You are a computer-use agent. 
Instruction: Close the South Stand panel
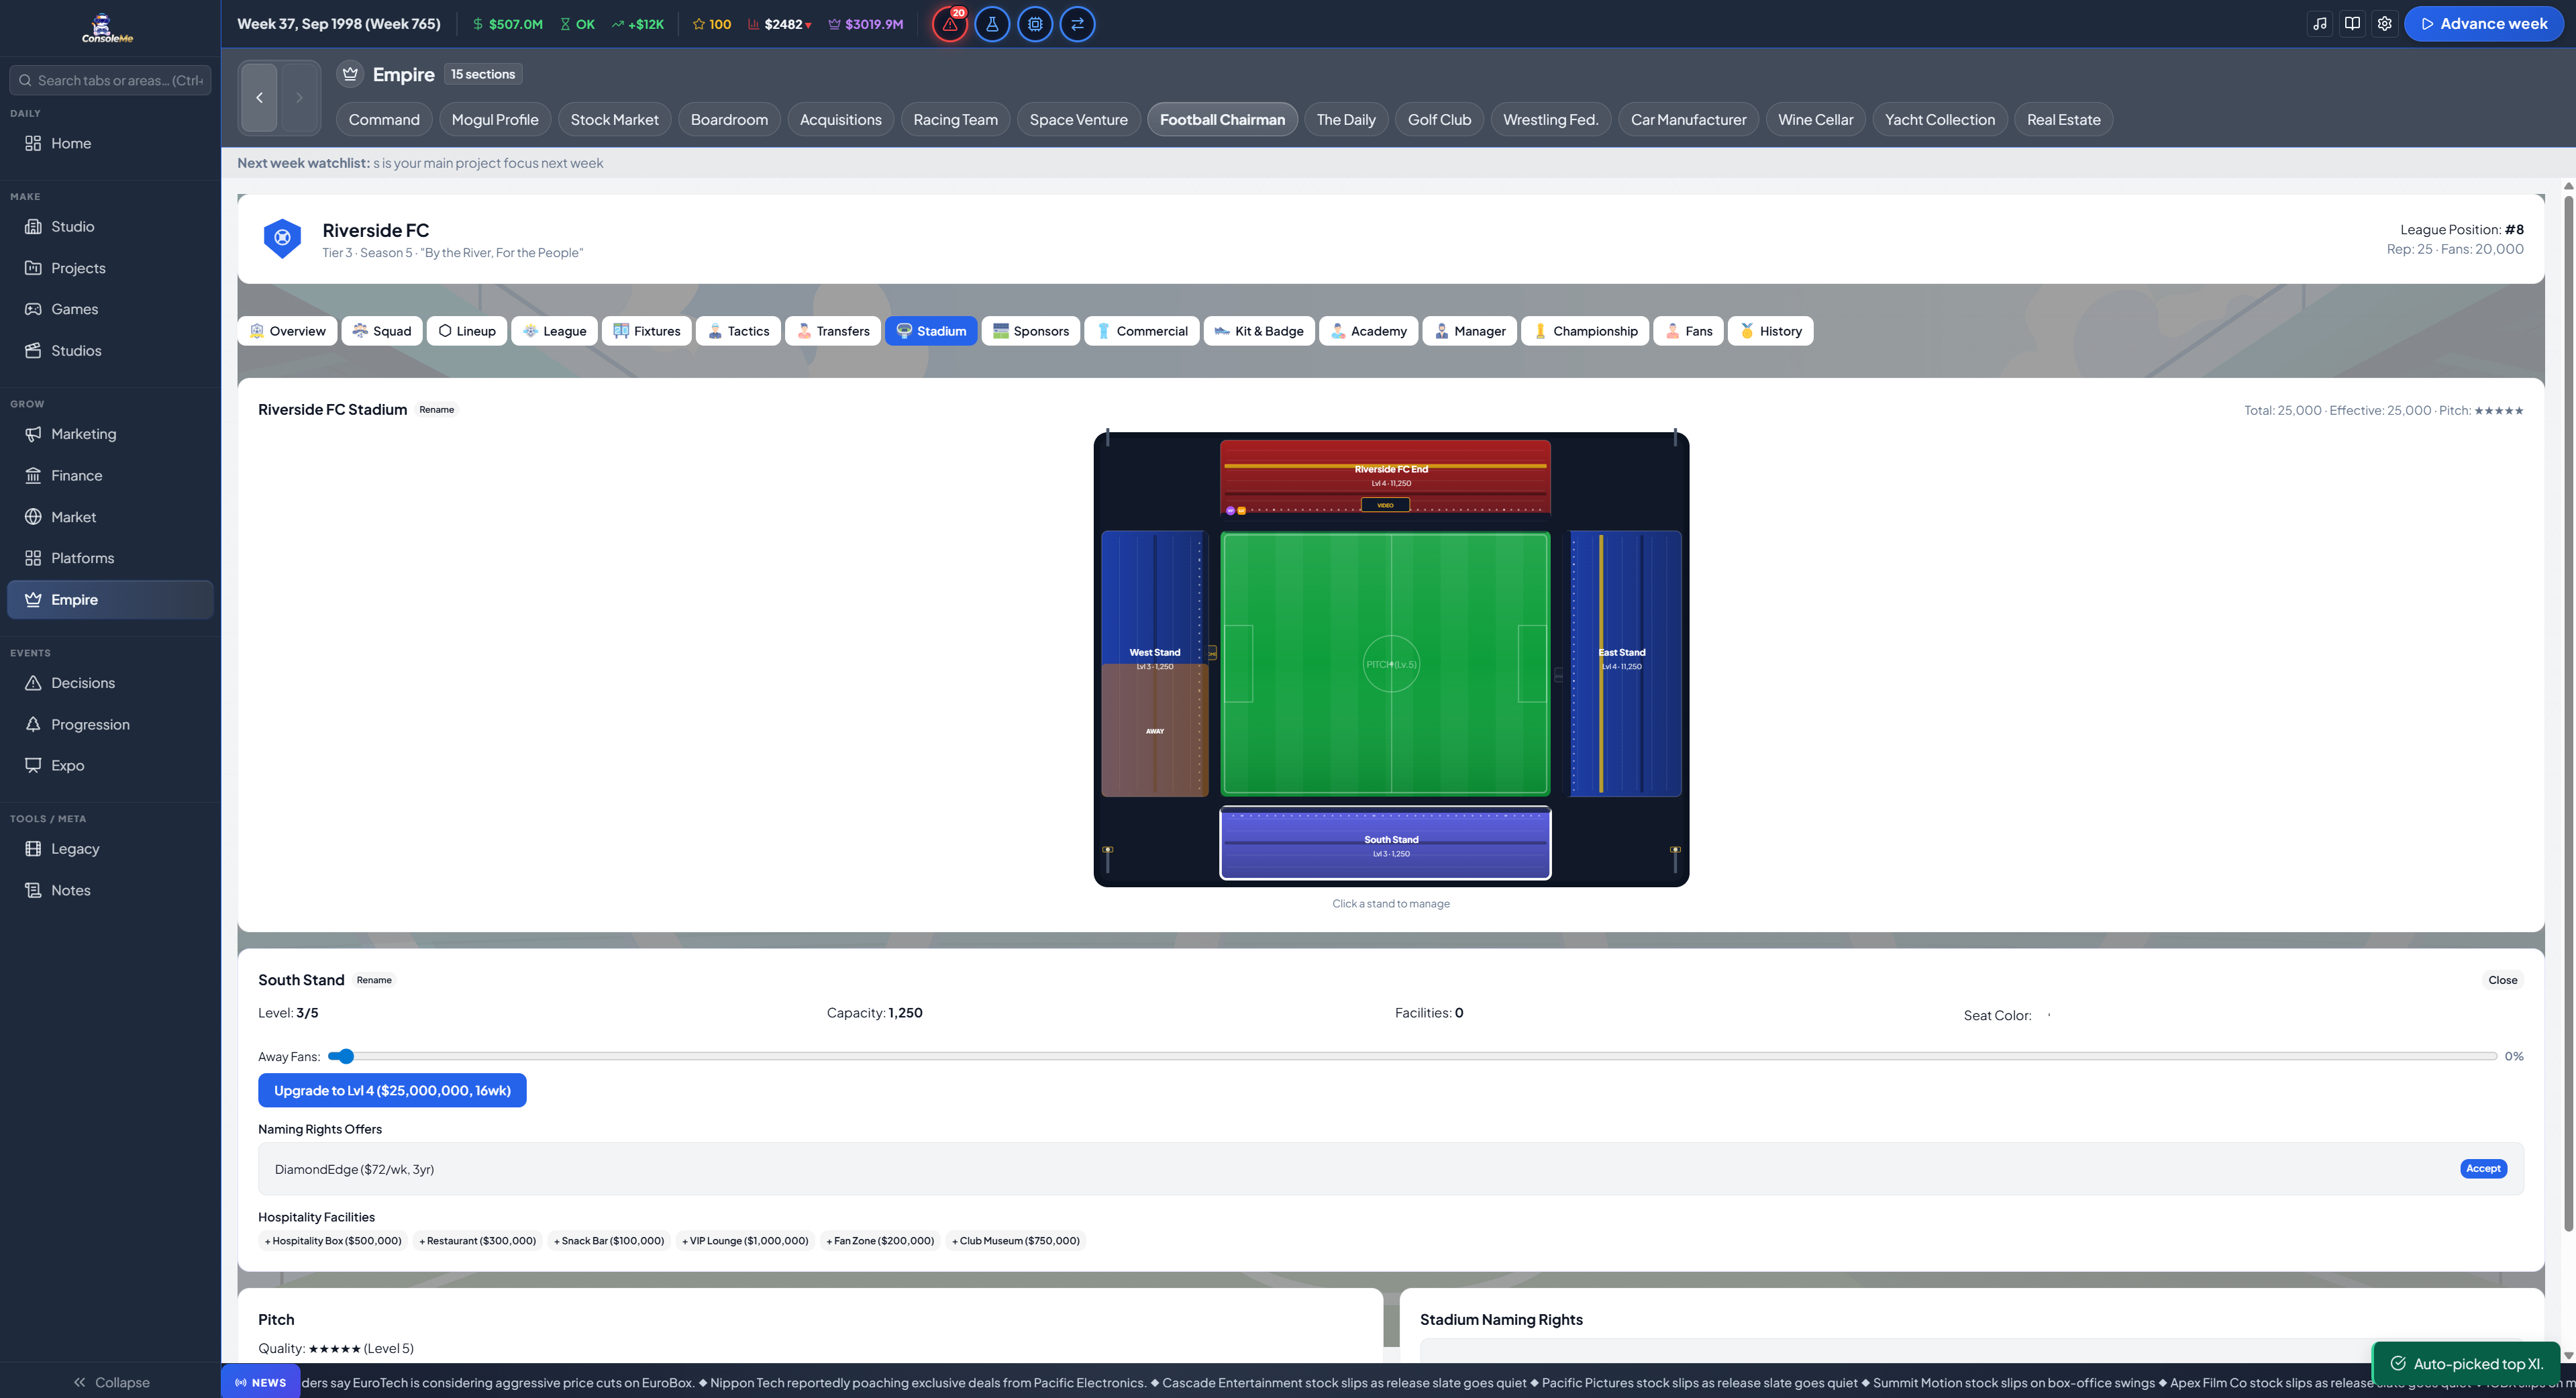[x=2502, y=980]
